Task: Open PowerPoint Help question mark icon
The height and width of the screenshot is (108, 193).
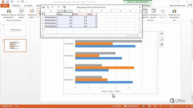Action: [x=173, y=2]
